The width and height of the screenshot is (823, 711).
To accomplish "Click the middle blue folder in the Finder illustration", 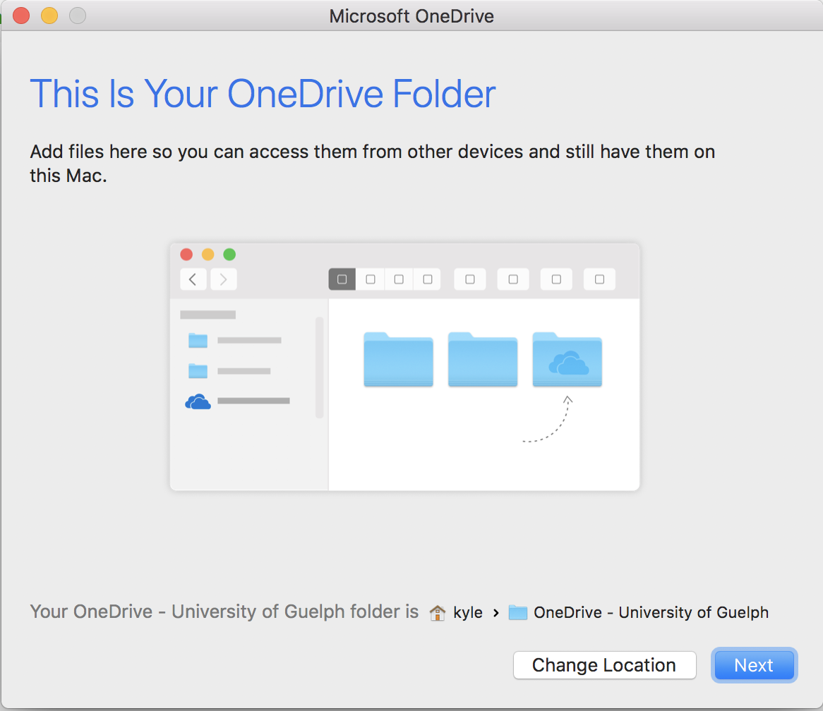I will 482,360.
